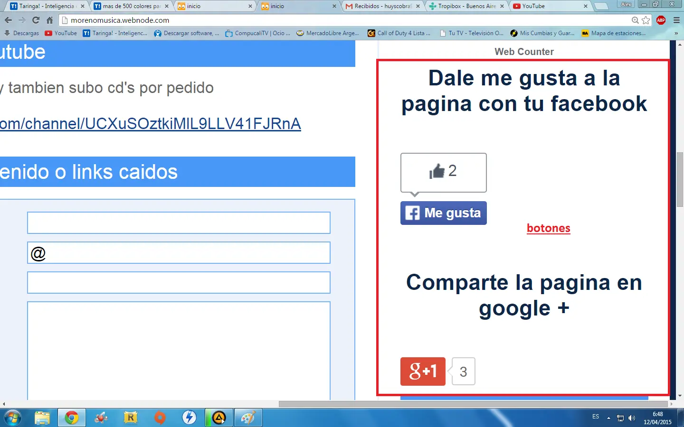Click the large message text area

(x=179, y=351)
